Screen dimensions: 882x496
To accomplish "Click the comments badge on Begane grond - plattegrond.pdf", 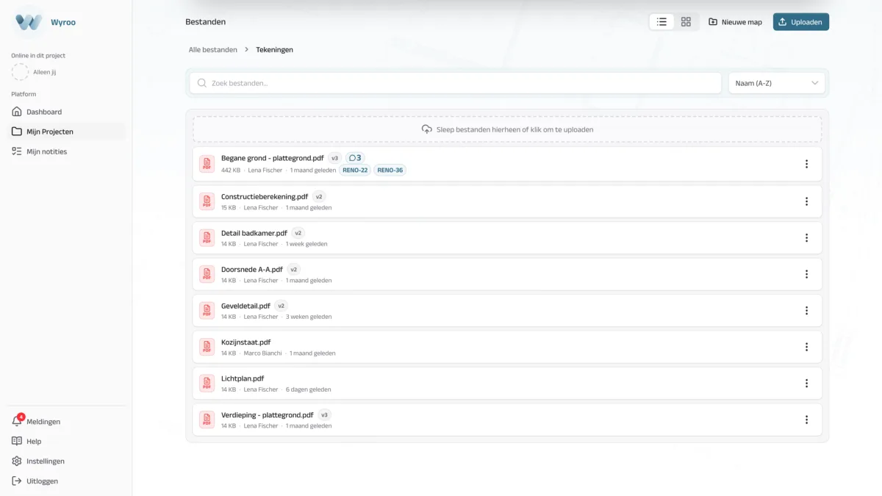I will pos(355,158).
